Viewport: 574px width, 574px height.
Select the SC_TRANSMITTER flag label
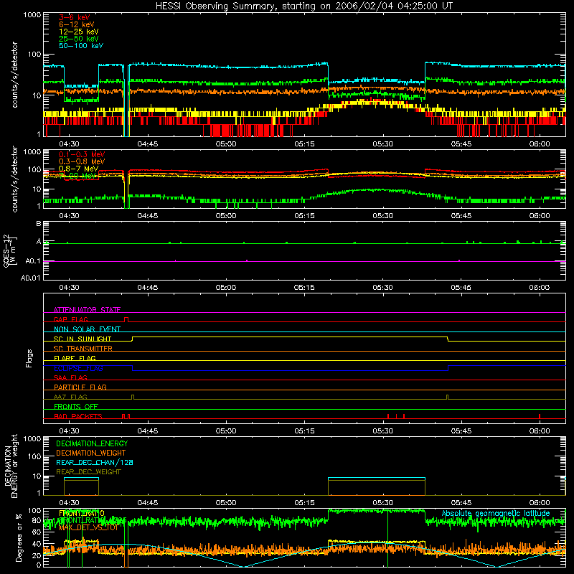[x=83, y=349]
